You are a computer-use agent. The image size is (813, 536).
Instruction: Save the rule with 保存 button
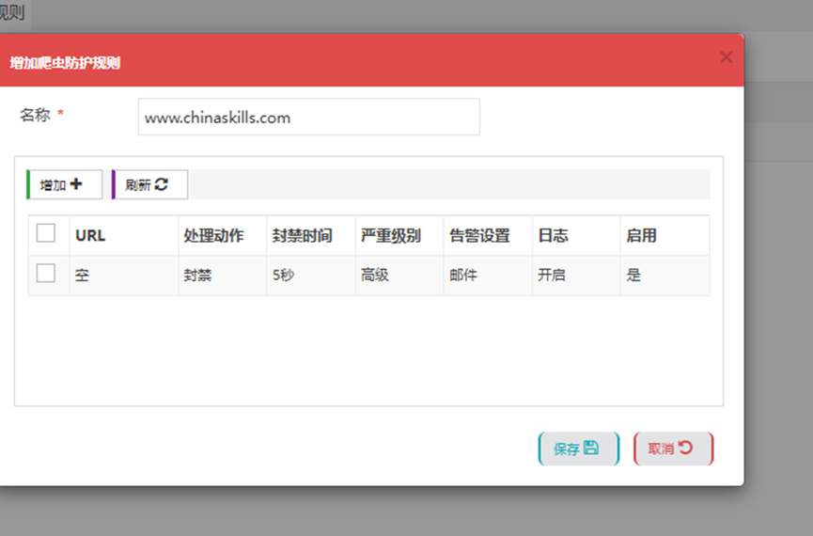[x=579, y=449]
